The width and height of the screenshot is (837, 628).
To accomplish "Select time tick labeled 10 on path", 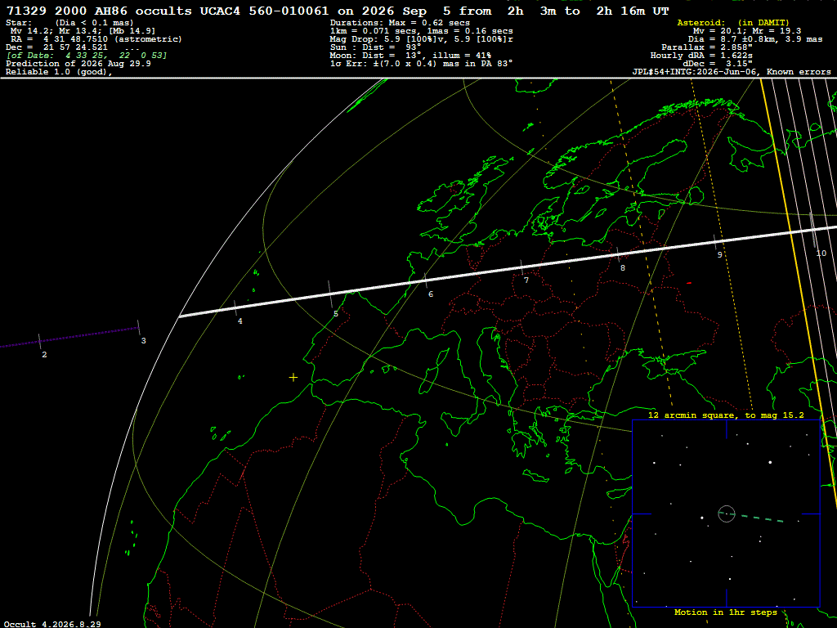I will pyautogui.click(x=812, y=230).
